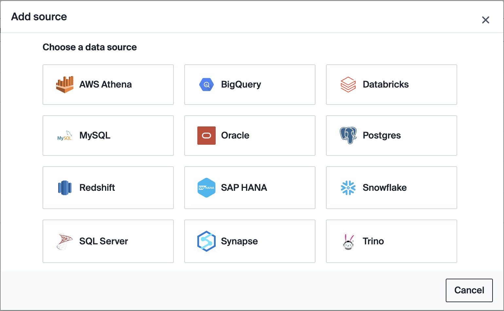Viewport: 504px width, 311px height.
Task: Click the "Choose a data source" heading
Action: 90,47
